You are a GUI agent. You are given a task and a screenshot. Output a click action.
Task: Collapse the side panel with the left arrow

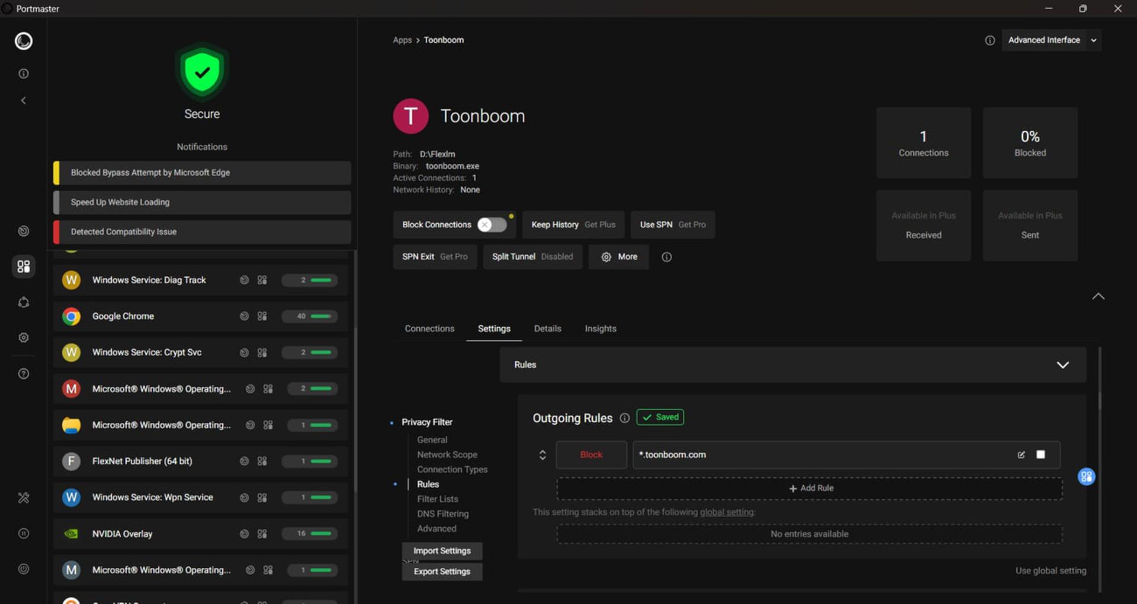click(24, 101)
